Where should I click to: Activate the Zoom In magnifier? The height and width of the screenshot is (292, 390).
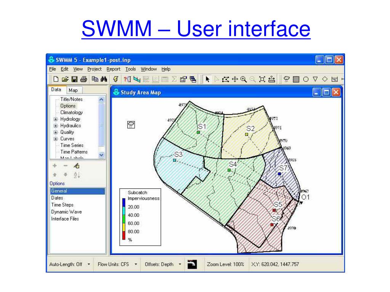point(244,79)
